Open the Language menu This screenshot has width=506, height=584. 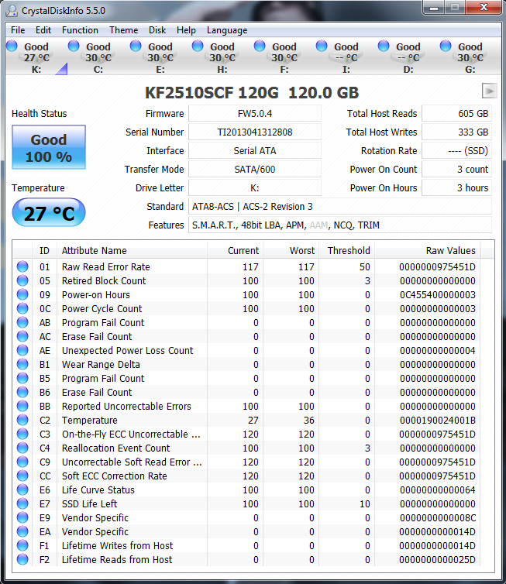(x=227, y=30)
